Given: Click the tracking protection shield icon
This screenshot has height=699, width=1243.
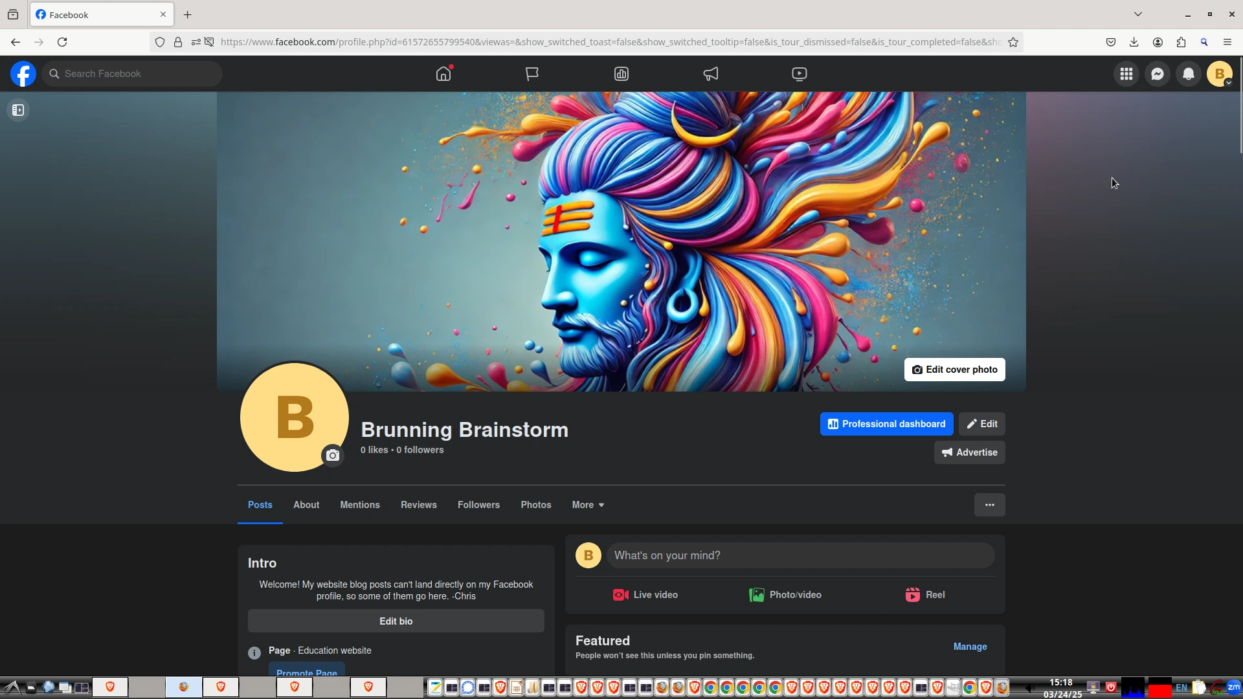Looking at the screenshot, I should 160,42.
